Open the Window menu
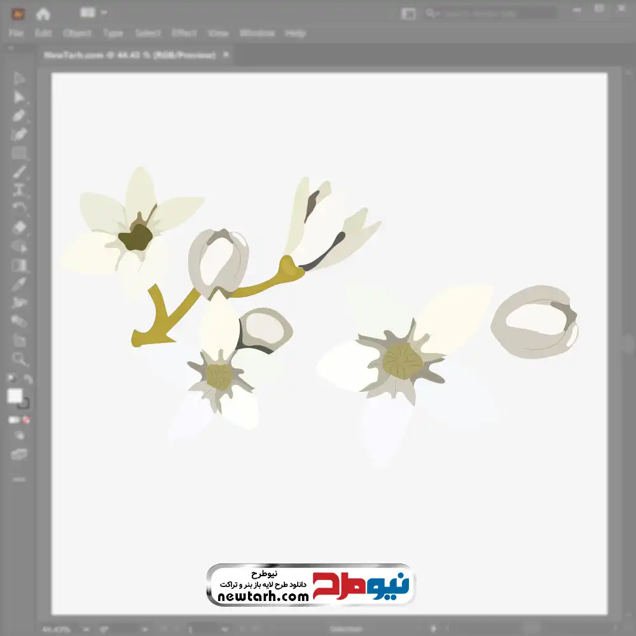Viewport: 636px width, 636px height. pyautogui.click(x=257, y=33)
